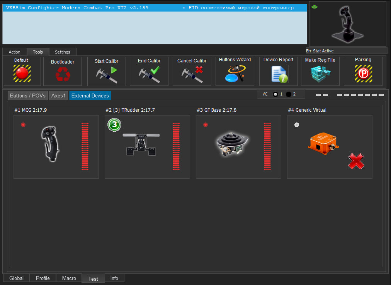Click the white status dot on Generic Virtual
The height and width of the screenshot is (285, 391).
(x=296, y=125)
